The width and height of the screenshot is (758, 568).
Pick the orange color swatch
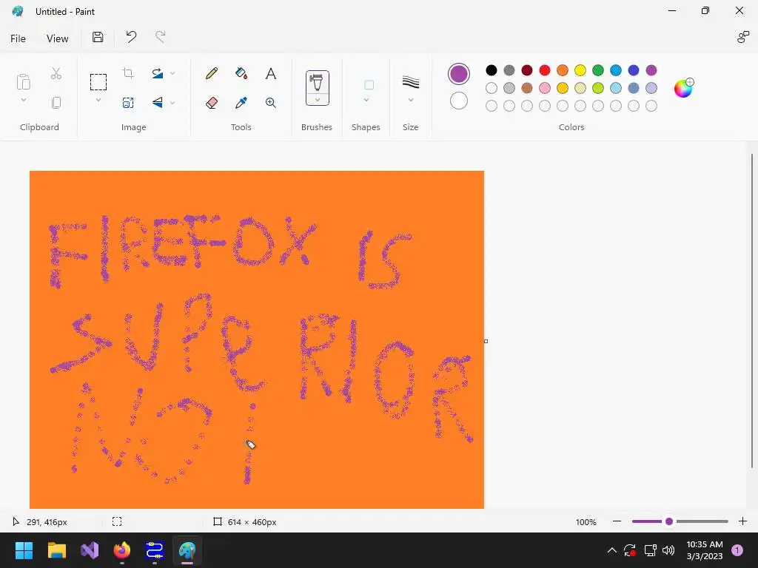point(563,70)
